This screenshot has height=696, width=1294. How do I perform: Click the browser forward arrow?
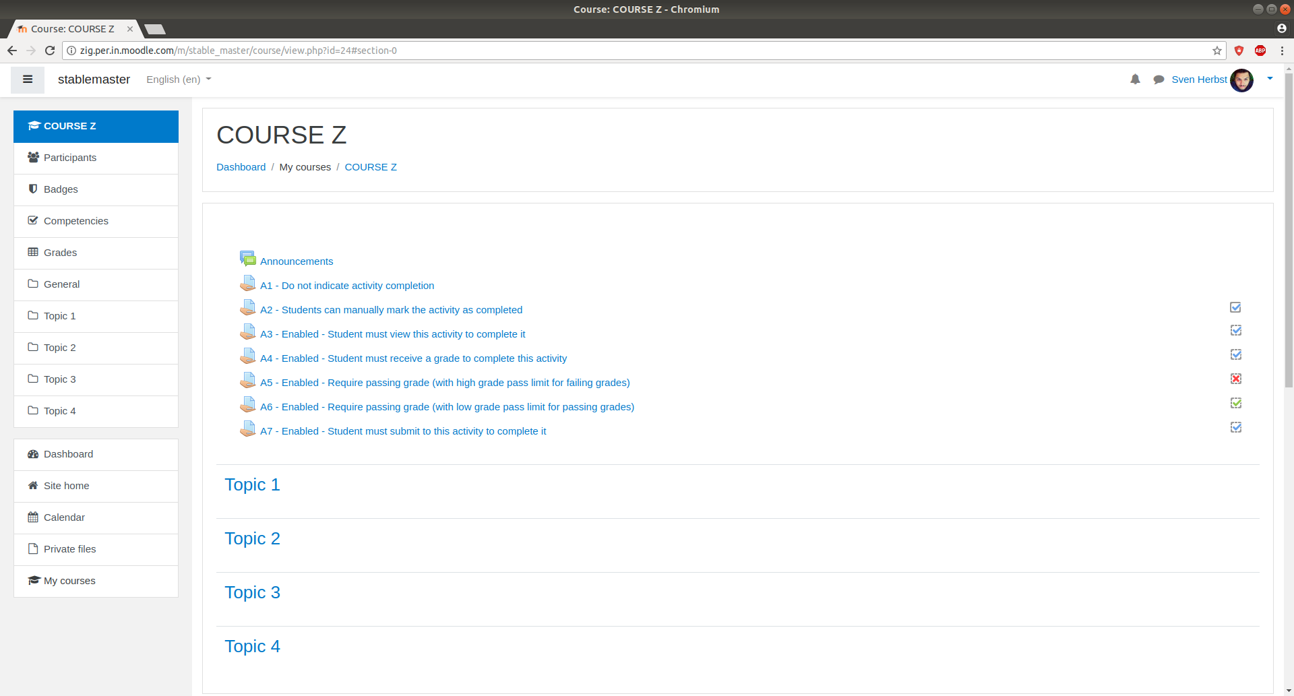pyautogui.click(x=31, y=51)
